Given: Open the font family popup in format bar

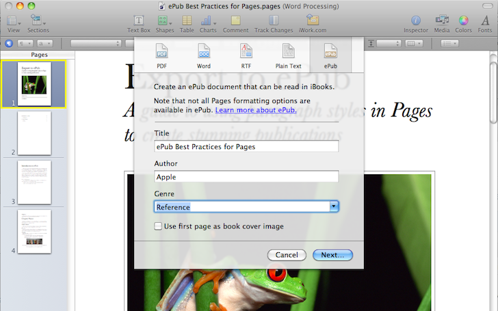Looking at the screenshot, I should pos(96,44).
